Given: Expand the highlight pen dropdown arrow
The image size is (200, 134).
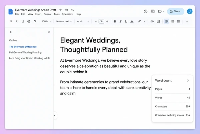Looking at the screenshot, I should tap(144, 21).
